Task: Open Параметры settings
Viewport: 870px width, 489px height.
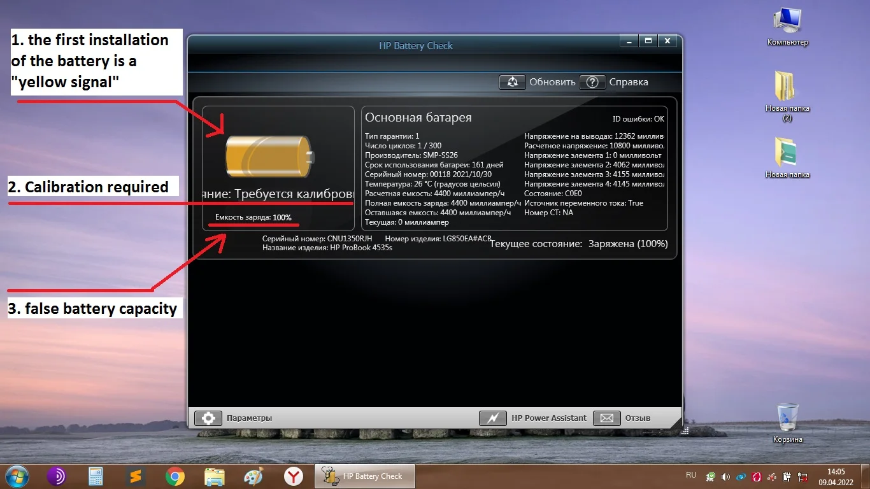Action: click(249, 418)
